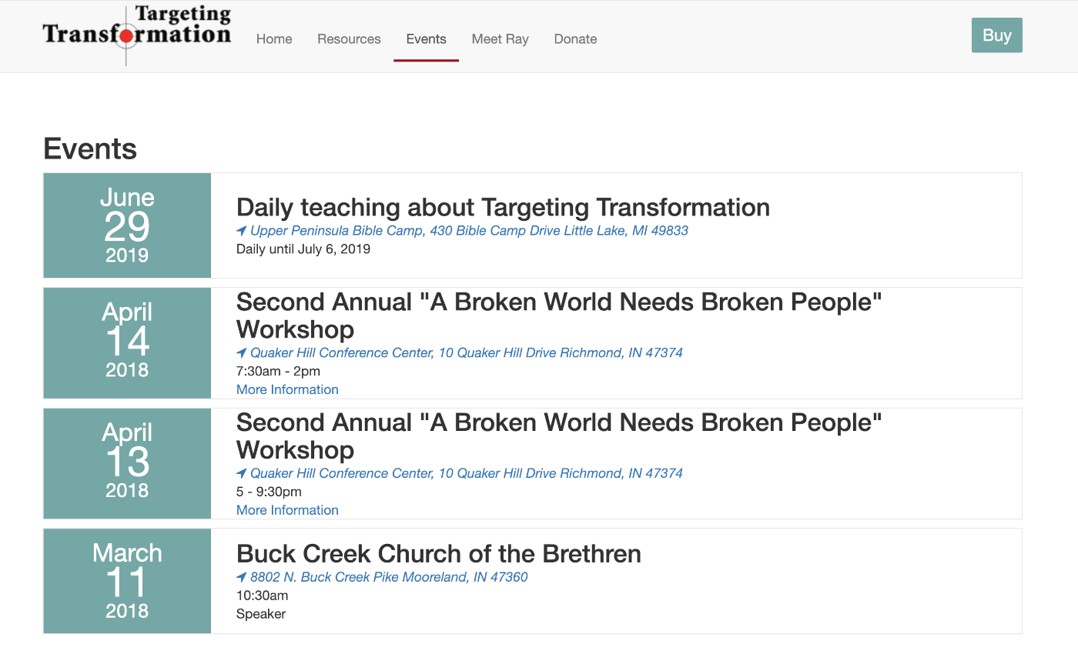Click the pin icon next to the April 13 venue
This screenshot has width=1078, height=654.
pos(241,473)
